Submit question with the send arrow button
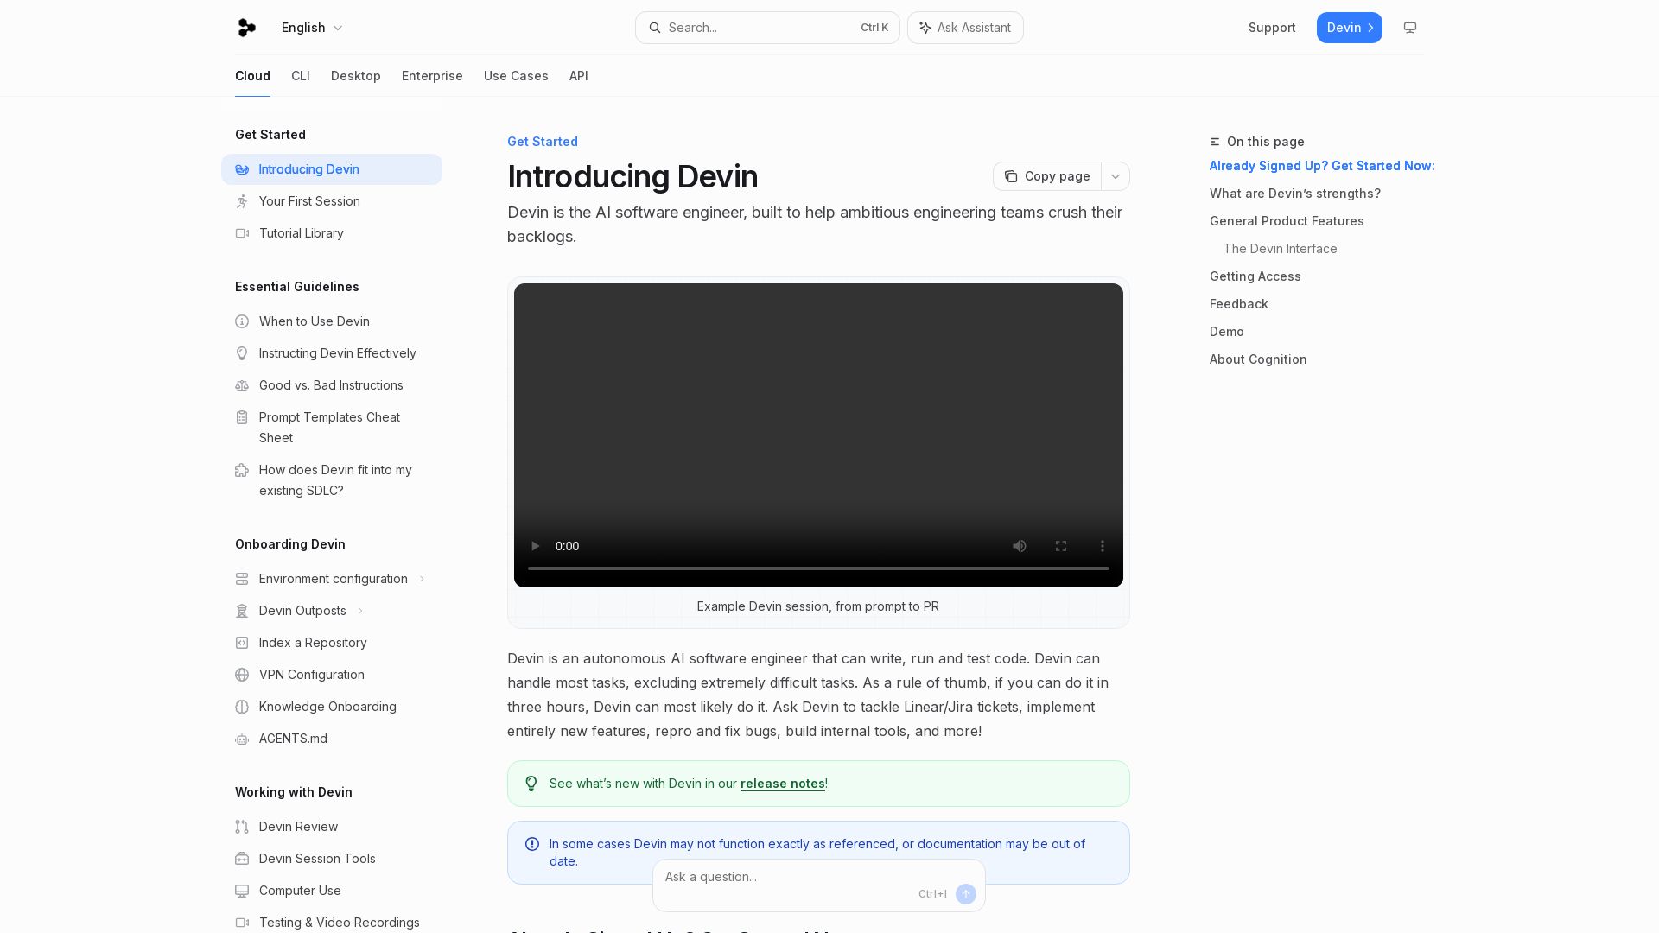This screenshot has width=1659, height=933. (x=966, y=894)
